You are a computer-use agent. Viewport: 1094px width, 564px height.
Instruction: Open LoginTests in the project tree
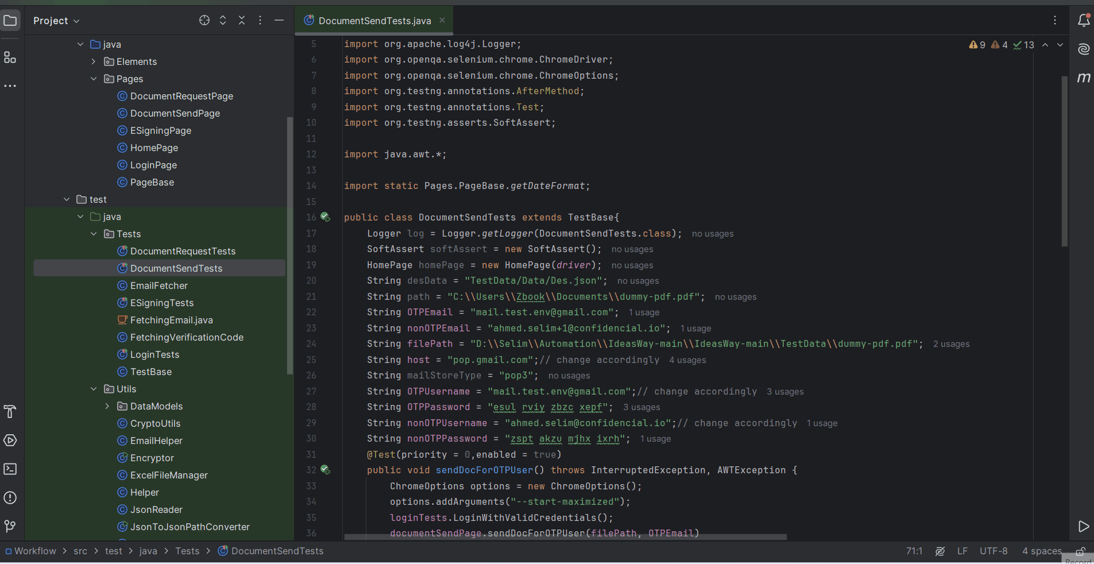click(154, 354)
